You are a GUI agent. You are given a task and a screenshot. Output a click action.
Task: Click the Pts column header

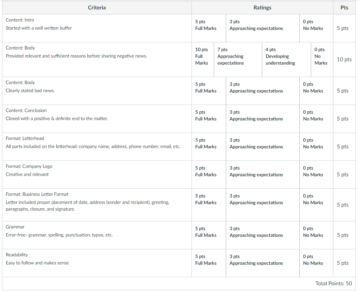[x=344, y=7]
